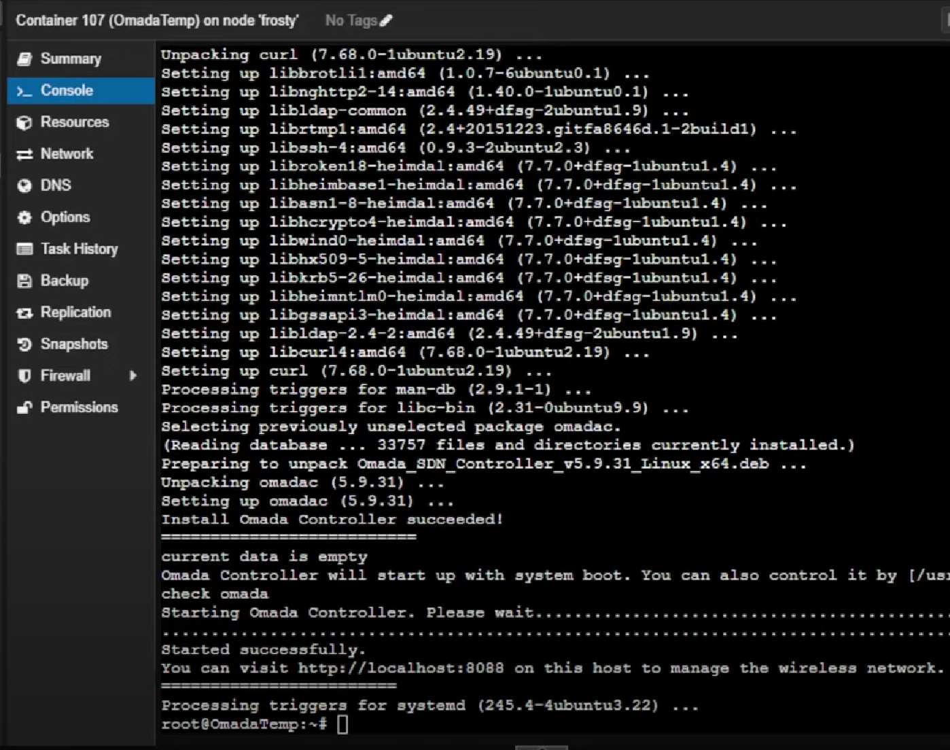Select the Firewall menu entry
This screenshot has height=750, width=950.
tap(65, 376)
